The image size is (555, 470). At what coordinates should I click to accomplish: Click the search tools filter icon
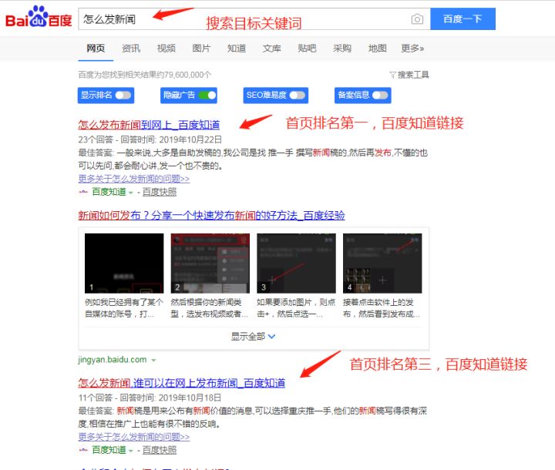(392, 75)
